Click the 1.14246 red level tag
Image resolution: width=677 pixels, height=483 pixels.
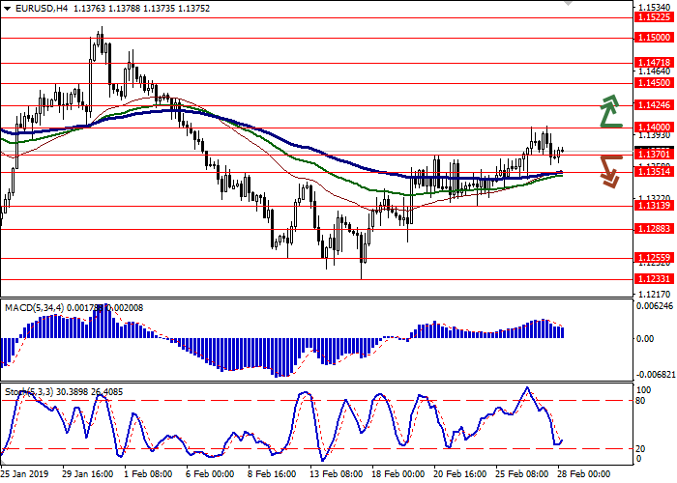pos(654,105)
